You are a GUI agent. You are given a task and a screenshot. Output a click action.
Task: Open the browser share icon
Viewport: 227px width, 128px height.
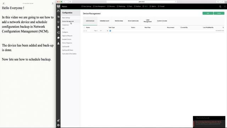click(x=218, y=1)
